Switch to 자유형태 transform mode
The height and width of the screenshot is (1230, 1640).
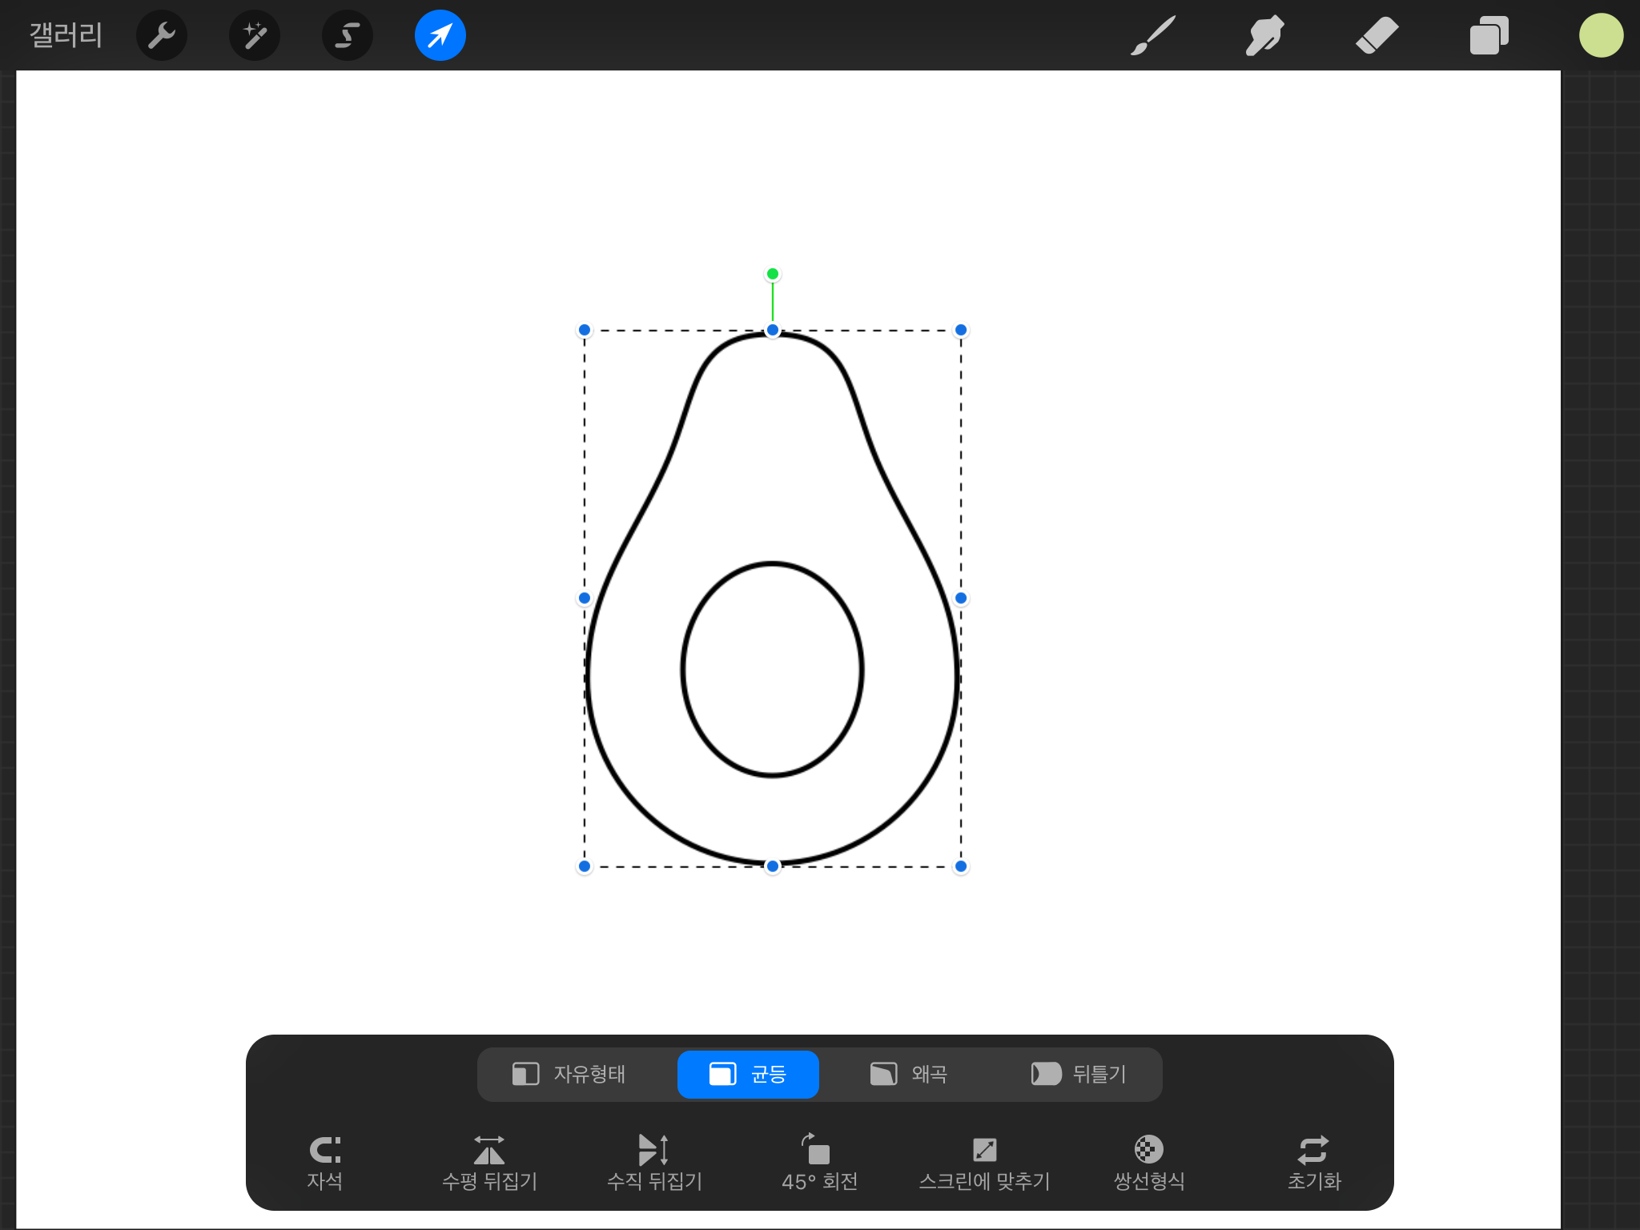tap(570, 1074)
